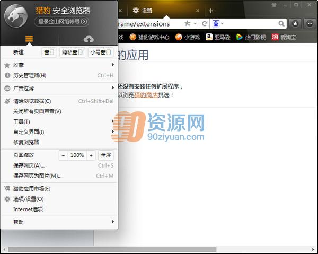Select 保存网页(A)... menu item
The height and width of the screenshot is (254, 318).
[59, 165]
